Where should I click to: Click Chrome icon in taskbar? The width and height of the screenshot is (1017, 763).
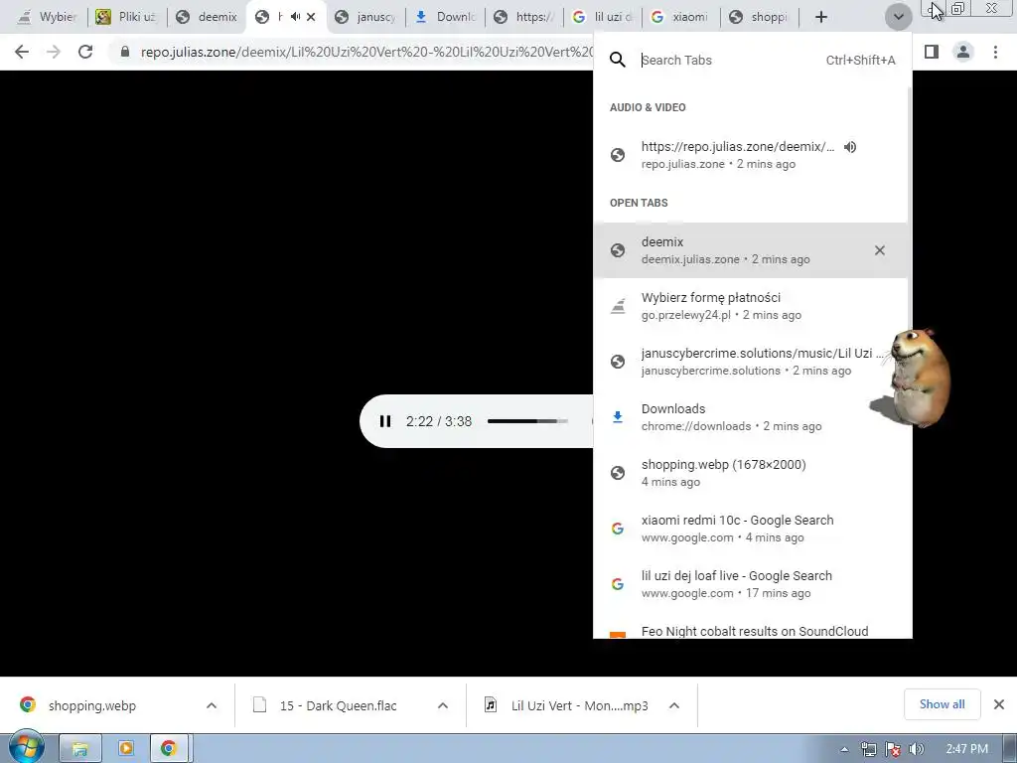click(x=169, y=749)
